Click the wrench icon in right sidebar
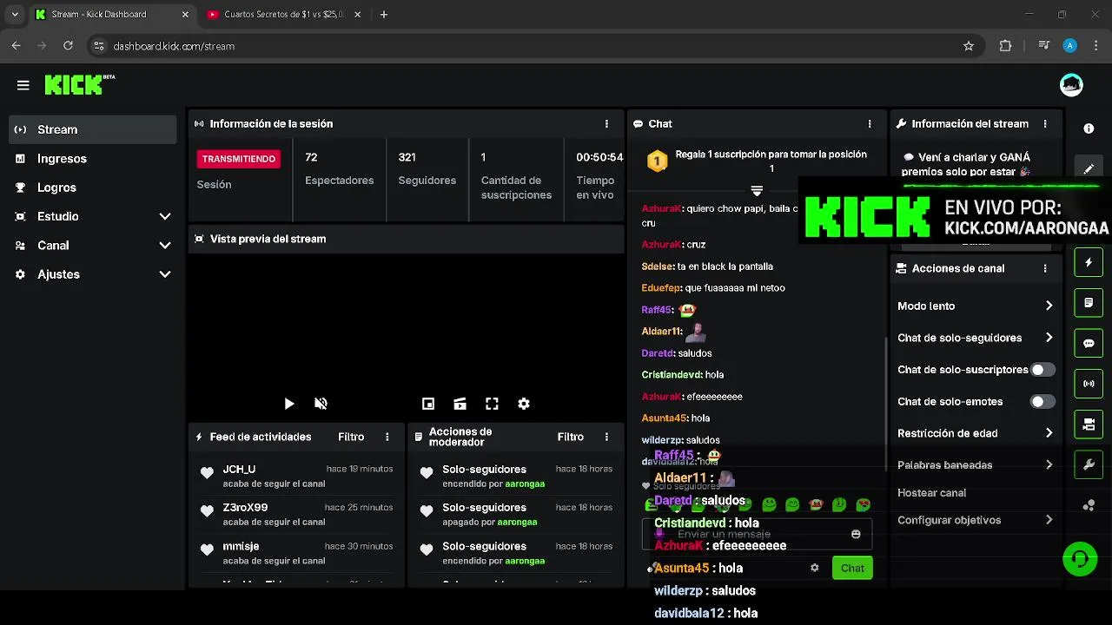 [x=1089, y=465]
